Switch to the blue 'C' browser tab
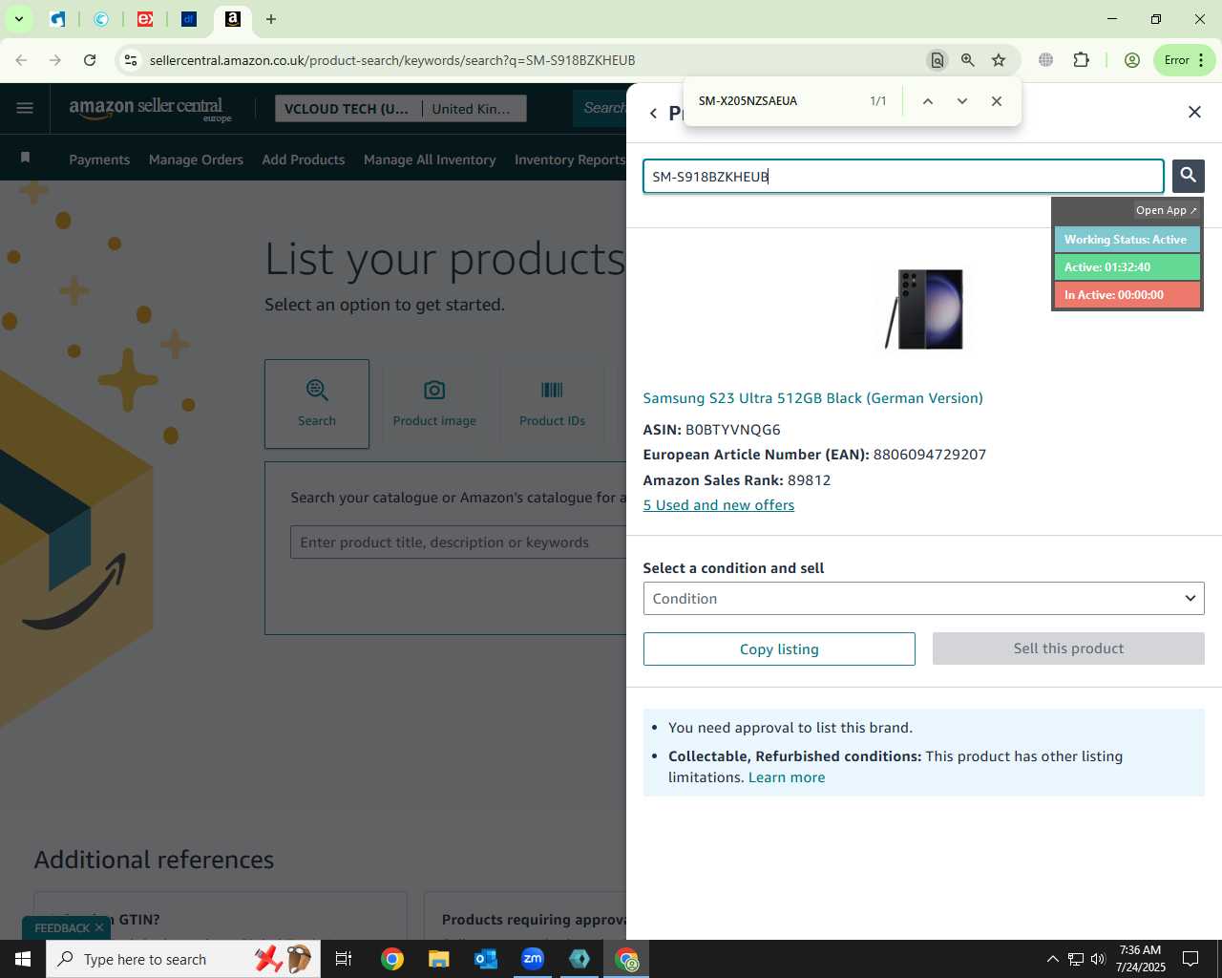1222x978 pixels. pyautogui.click(x=101, y=19)
